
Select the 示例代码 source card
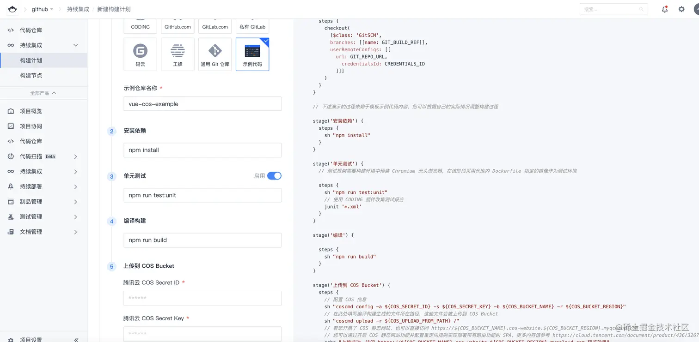pyautogui.click(x=252, y=54)
